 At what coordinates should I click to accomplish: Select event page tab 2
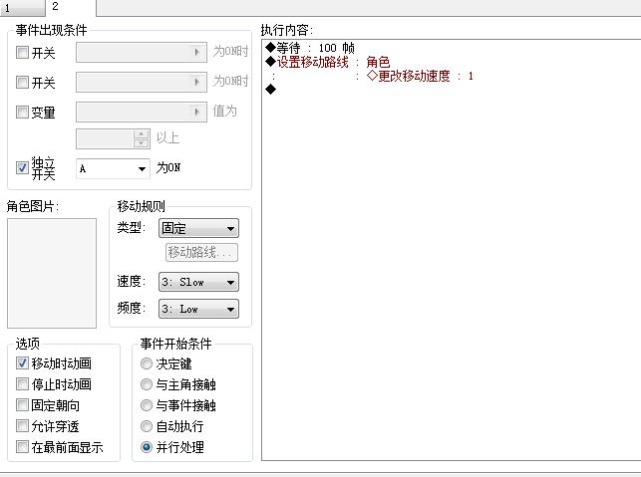click(x=71, y=7)
